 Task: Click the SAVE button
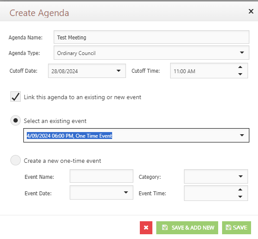pyautogui.click(x=236, y=228)
